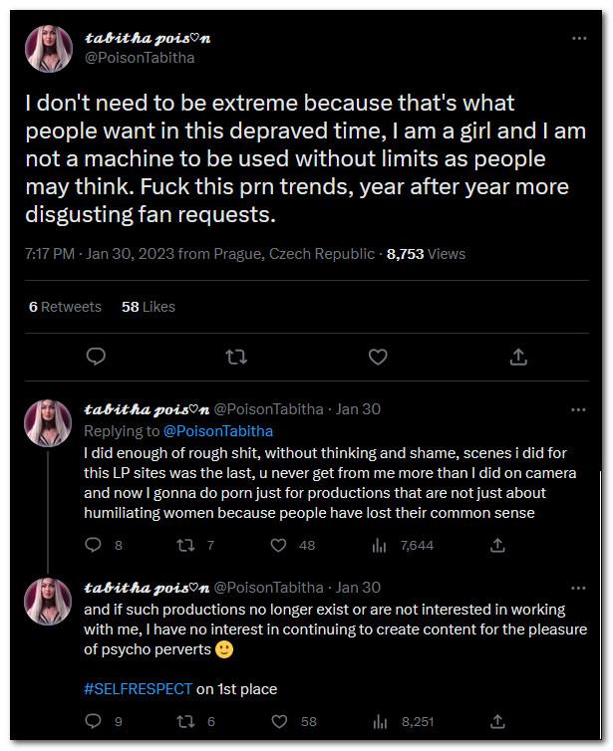View analytics for reply with 7,644 views
The height and width of the screenshot is (751, 613).
(380, 545)
